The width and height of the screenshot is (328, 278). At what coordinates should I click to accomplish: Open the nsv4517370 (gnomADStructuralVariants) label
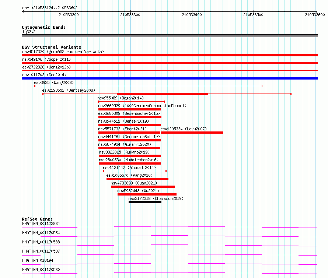point(63,52)
